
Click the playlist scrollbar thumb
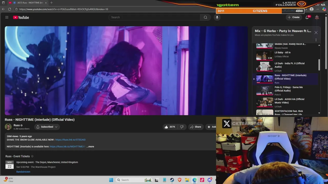coord(319,65)
